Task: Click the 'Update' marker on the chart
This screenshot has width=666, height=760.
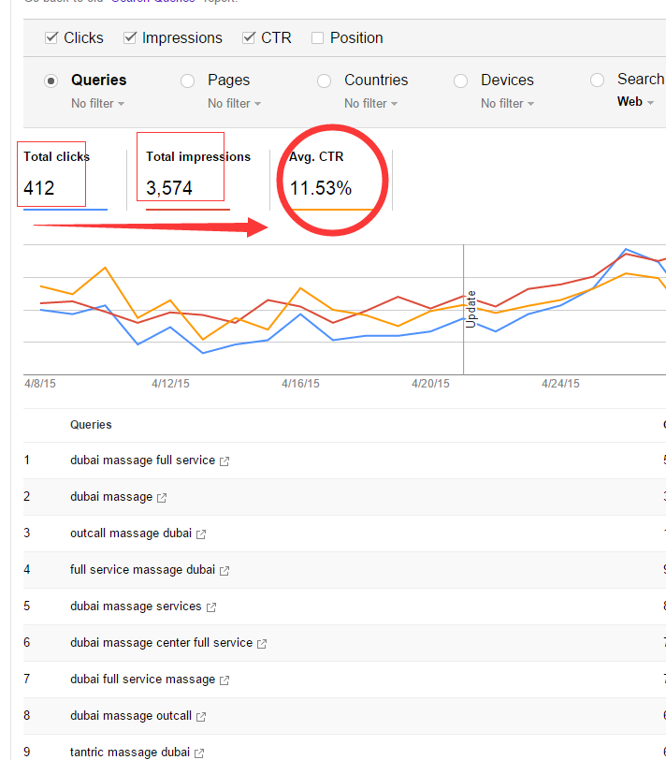Action: coord(471,309)
